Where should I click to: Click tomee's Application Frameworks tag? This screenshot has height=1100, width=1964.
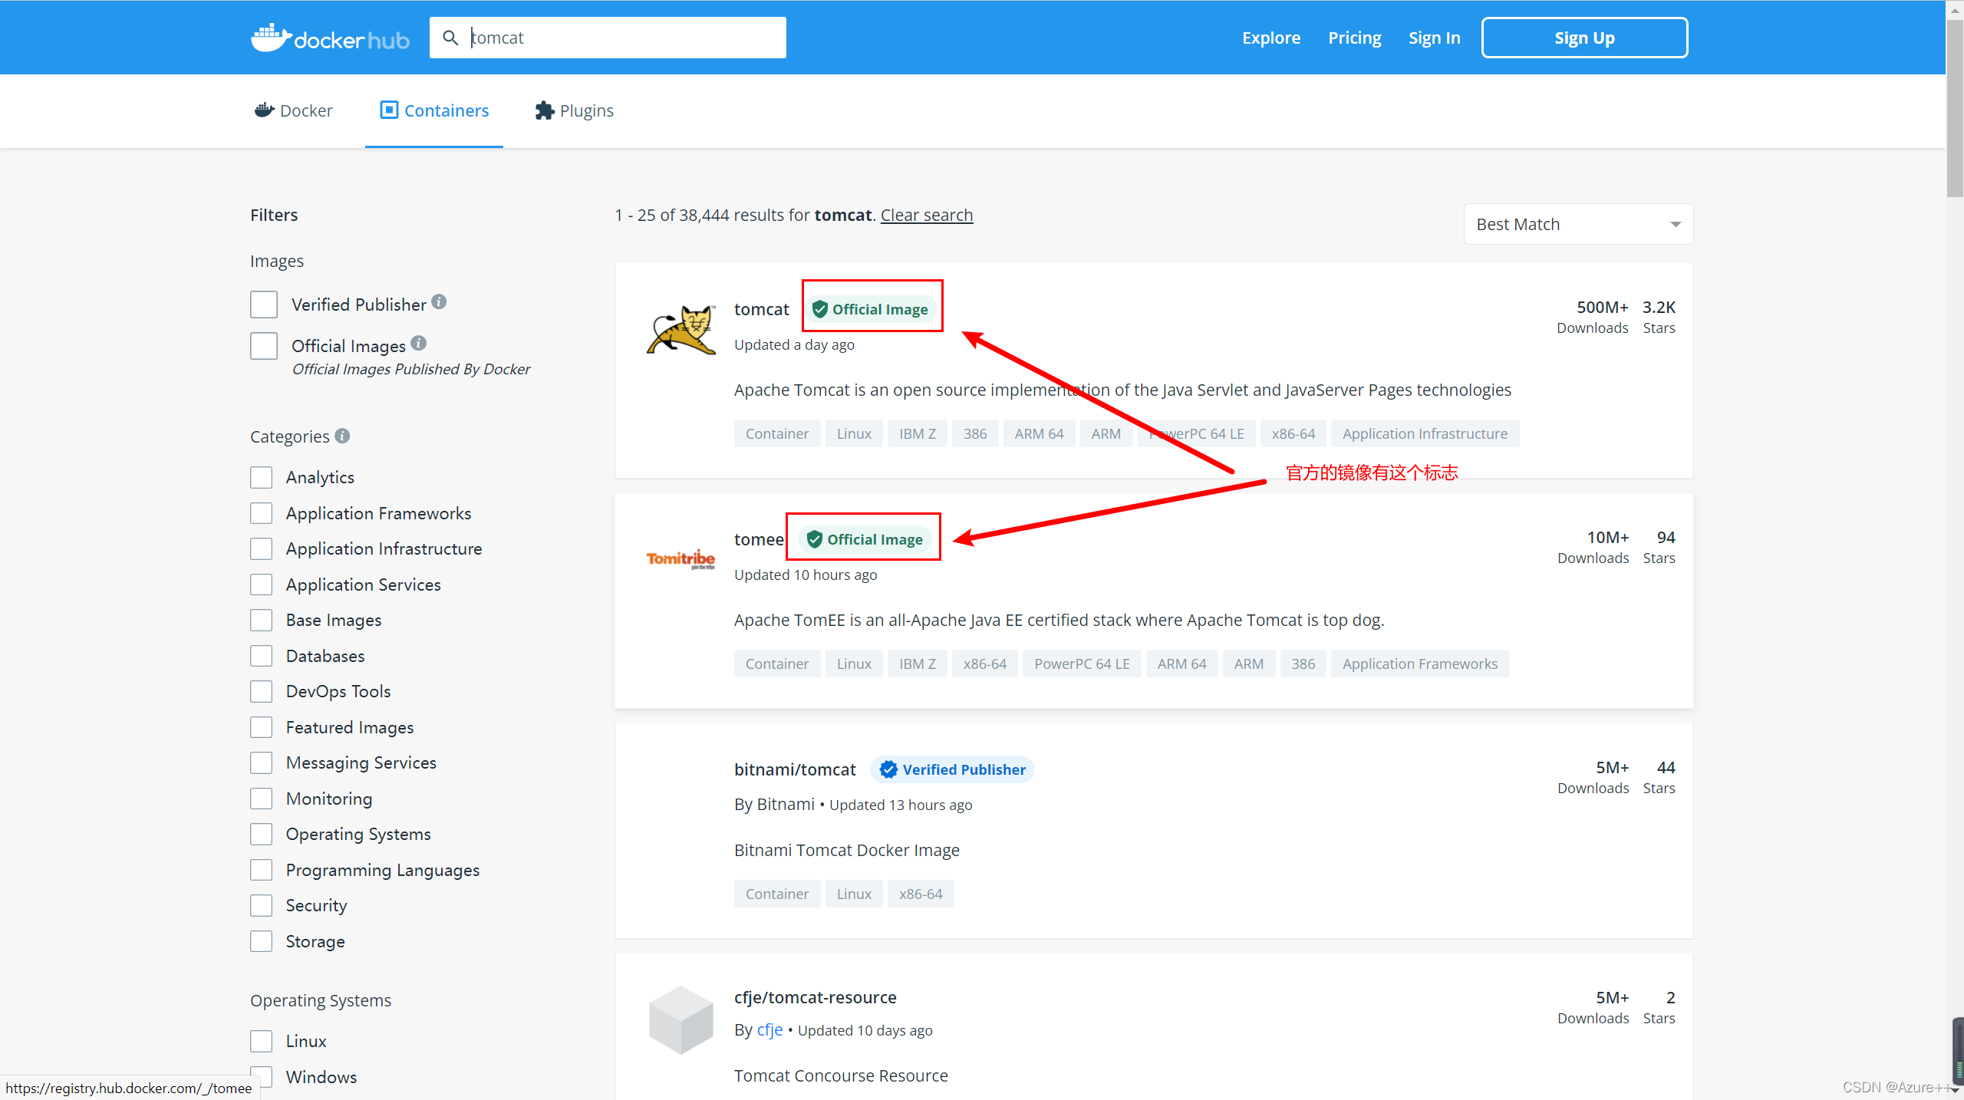(x=1420, y=664)
